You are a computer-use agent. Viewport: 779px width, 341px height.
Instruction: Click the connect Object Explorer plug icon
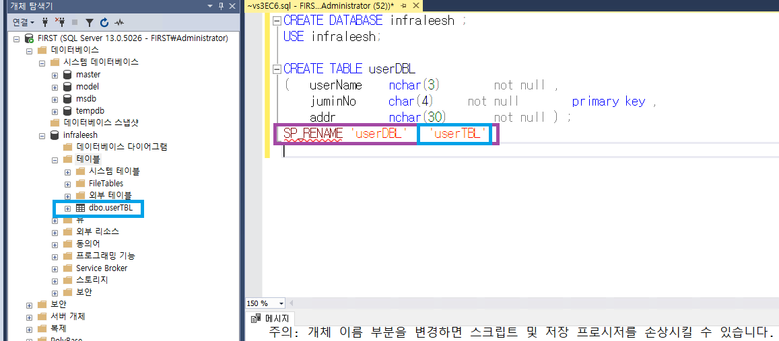[x=45, y=22]
